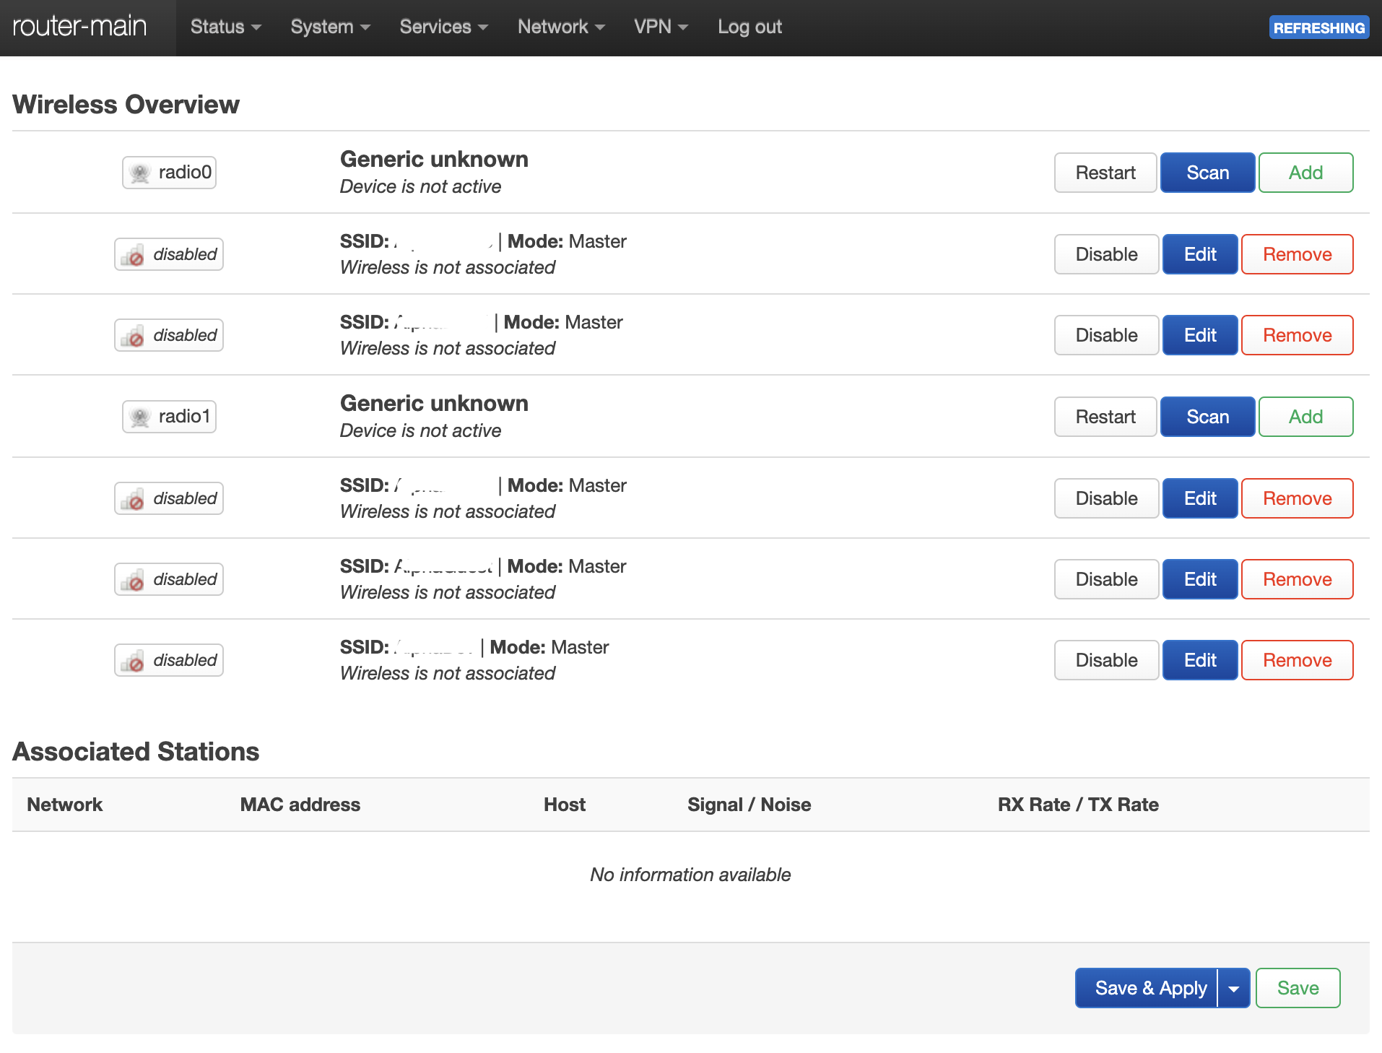
Task: Open the Services menu
Action: [x=443, y=27]
